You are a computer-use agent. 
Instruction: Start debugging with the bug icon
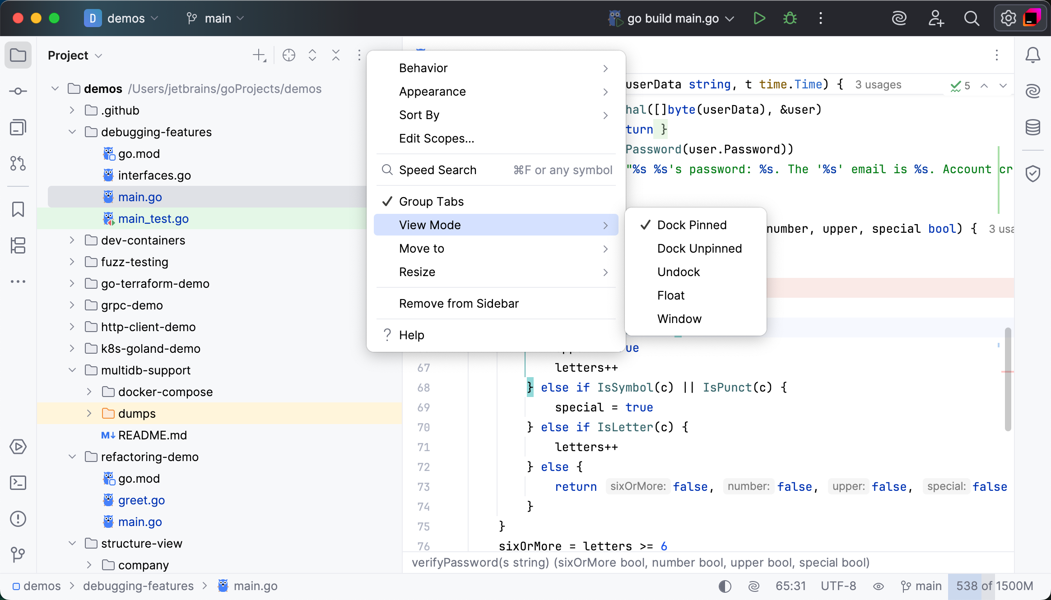point(790,18)
